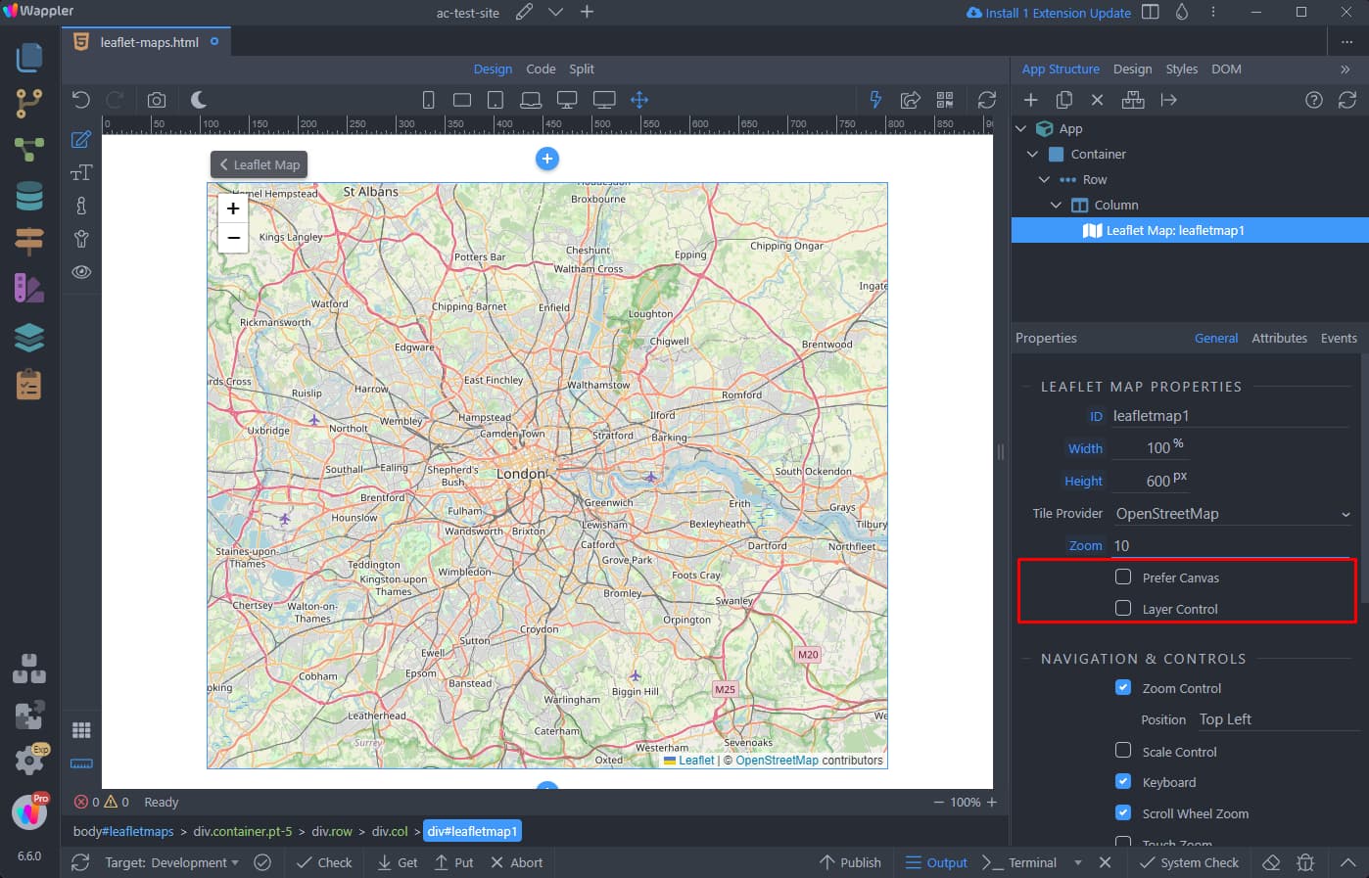1369x878 pixels.
Task: Select the desktop preview size icon
Action: tap(568, 99)
